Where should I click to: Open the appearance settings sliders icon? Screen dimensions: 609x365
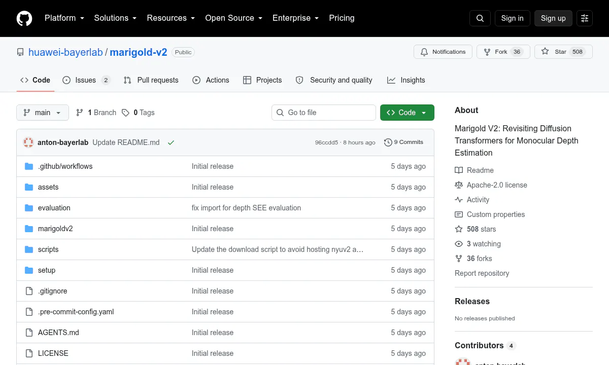[585, 18]
